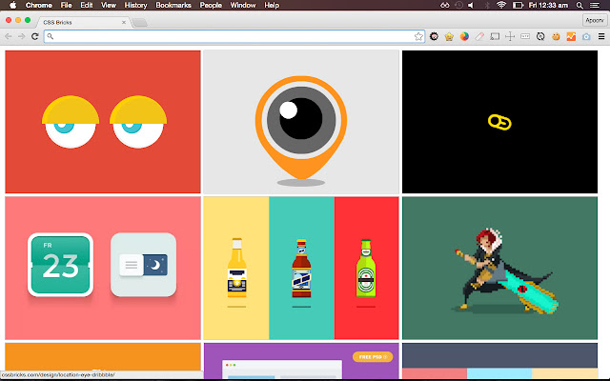Open the Wi-Fi status menu

501,5
